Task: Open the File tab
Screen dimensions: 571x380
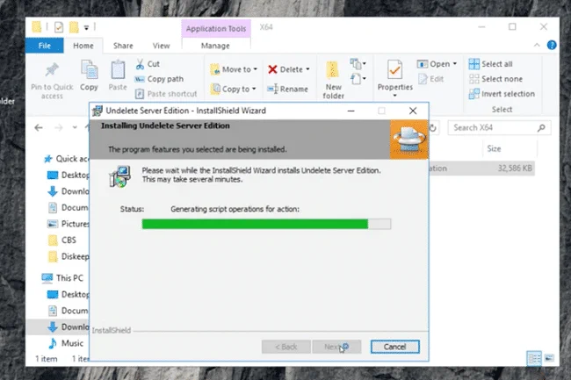Action: click(x=45, y=46)
